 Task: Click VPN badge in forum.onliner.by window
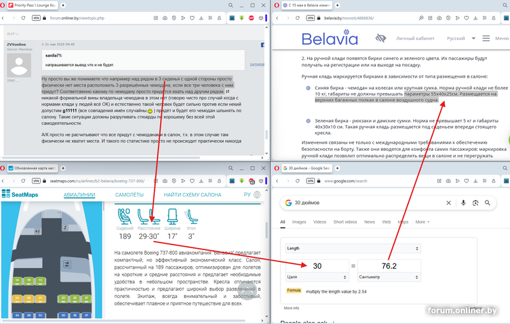click(x=36, y=18)
